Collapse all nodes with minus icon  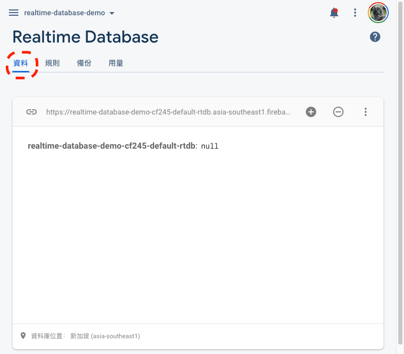(x=338, y=112)
